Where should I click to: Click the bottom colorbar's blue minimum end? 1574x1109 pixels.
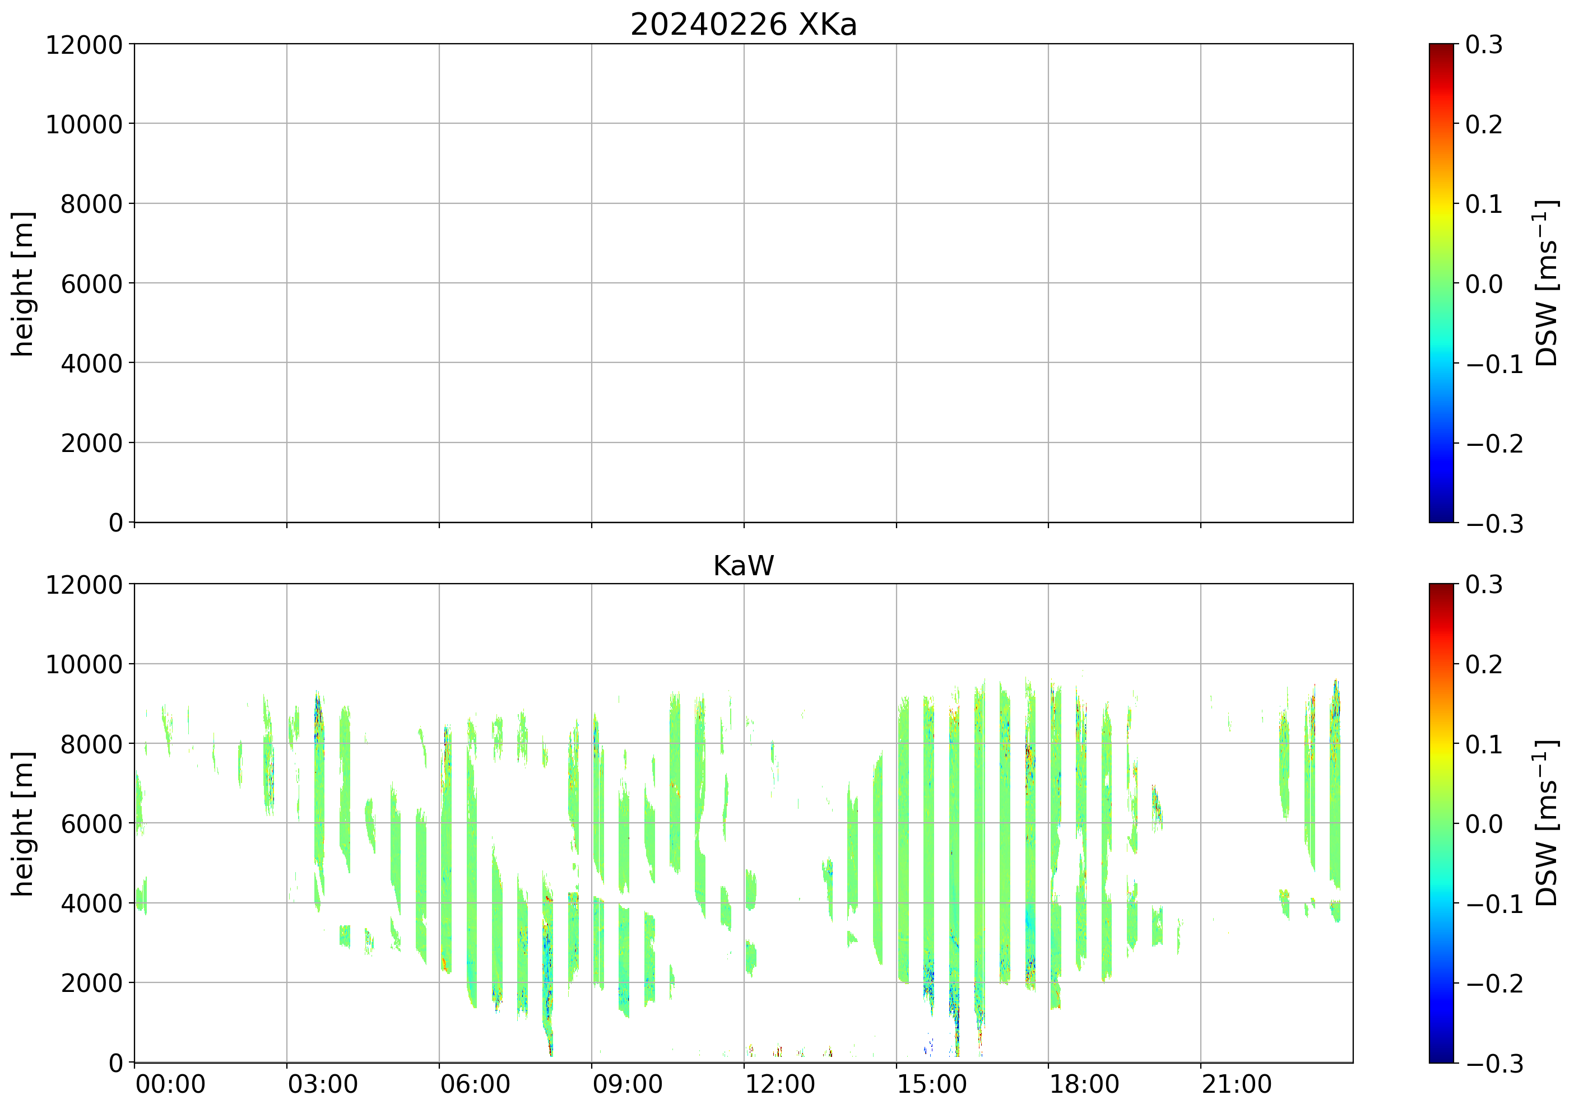pyautogui.click(x=1441, y=1057)
